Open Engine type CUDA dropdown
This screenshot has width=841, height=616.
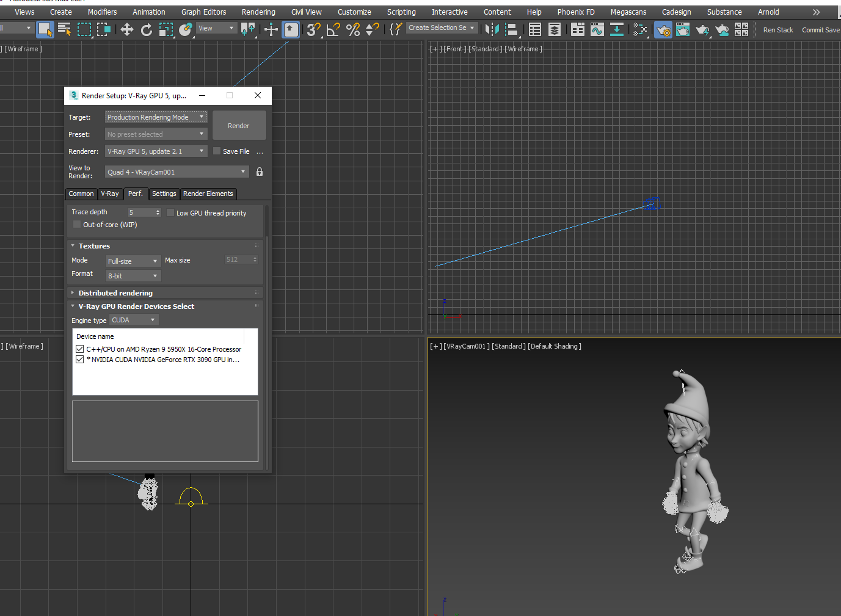(134, 320)
